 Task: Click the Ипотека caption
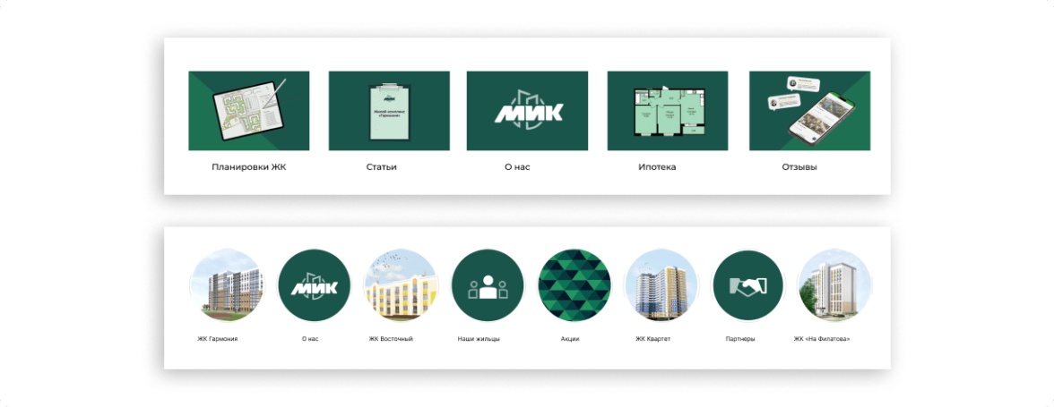pyautogui.click(x=658, y=167)
